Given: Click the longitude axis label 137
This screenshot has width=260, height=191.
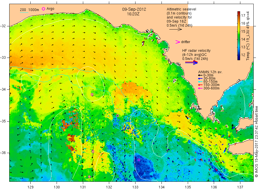Looking at the screenshot, I should point(240,187).
